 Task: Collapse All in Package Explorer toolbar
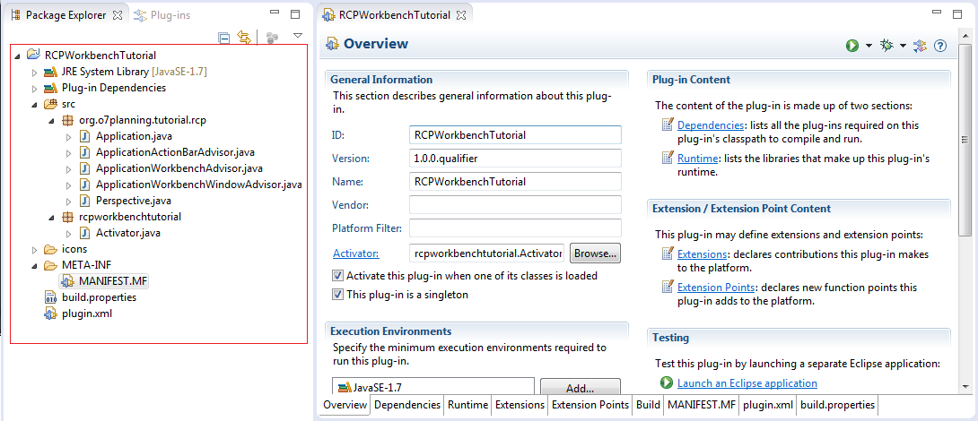coord(223,38)
